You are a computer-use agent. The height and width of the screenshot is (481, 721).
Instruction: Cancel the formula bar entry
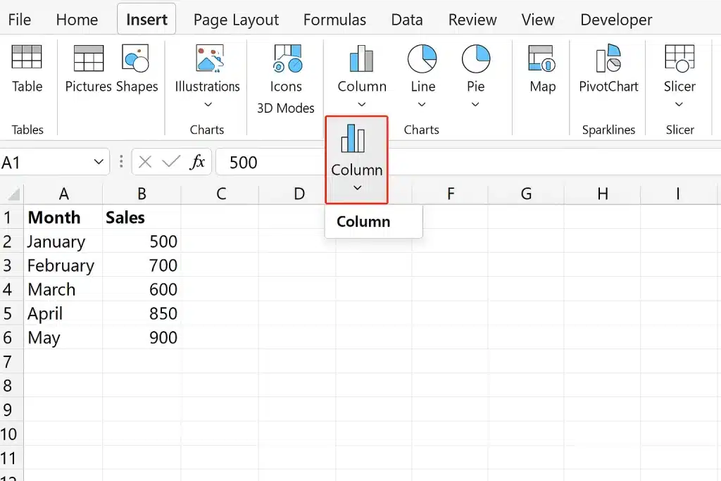(145, 163)
